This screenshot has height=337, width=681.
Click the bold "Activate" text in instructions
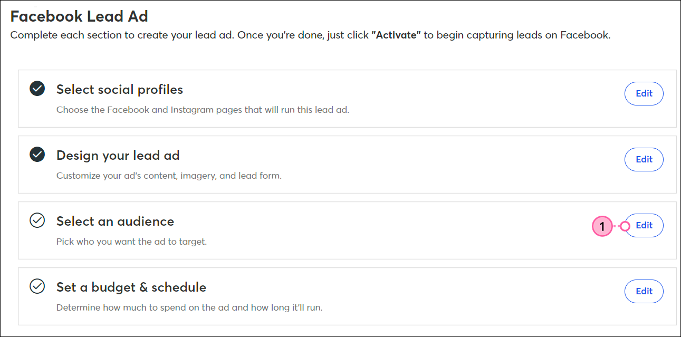coord(396,36)
